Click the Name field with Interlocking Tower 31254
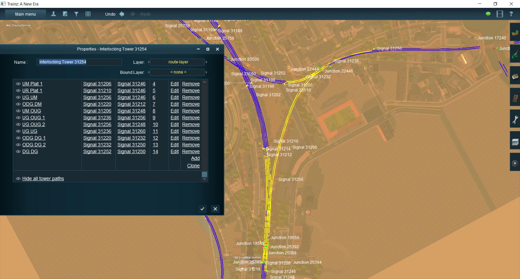 (x=79, y=62)
